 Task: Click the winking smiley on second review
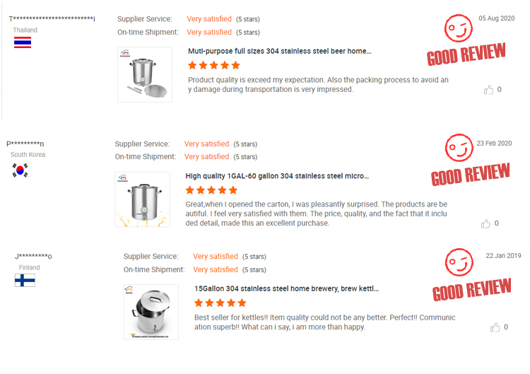(459, 148)
